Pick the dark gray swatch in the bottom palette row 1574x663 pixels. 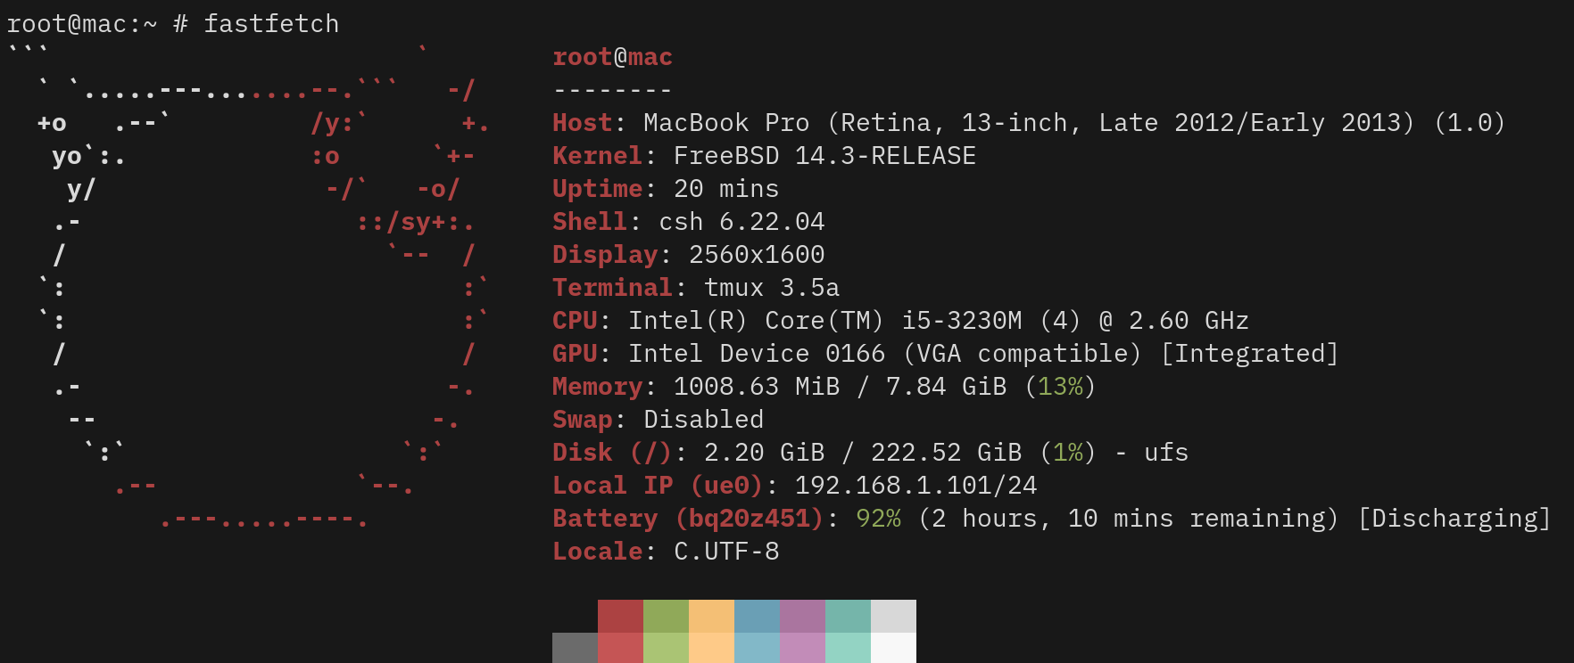click(x=575, y=648)
